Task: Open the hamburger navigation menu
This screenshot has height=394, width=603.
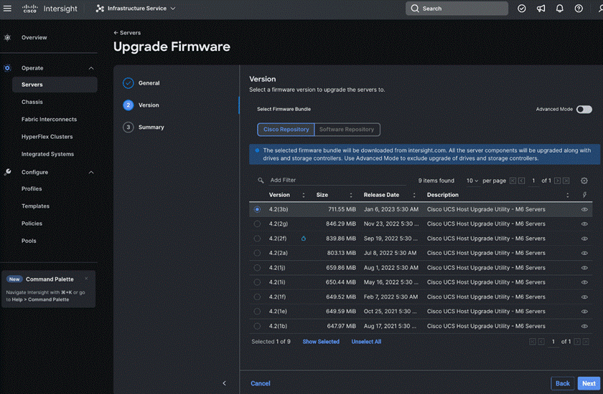Action: click(7, 9)
